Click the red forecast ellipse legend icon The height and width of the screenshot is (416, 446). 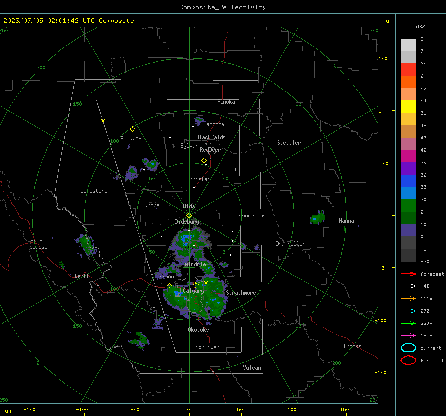pyautogui.click(x=408, y=360)
